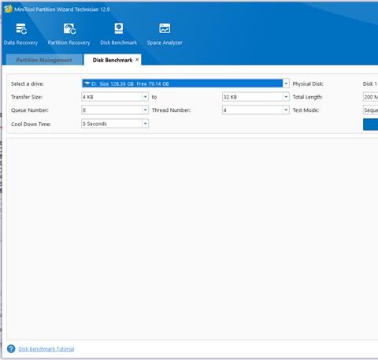Open the Select a drive dropdown arrow
The height and width of the screenshot is (360, 378).
point(286,84)
